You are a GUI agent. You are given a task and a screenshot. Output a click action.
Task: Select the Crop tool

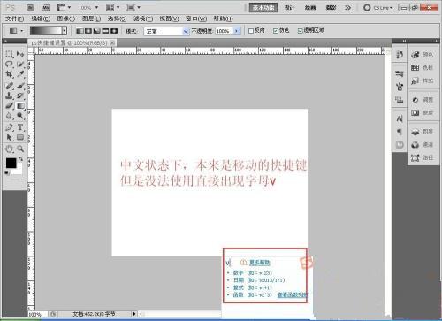9,73
